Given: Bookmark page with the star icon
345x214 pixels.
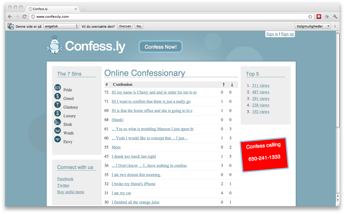Looking at the screenshot, I should (x=310, y=16).
